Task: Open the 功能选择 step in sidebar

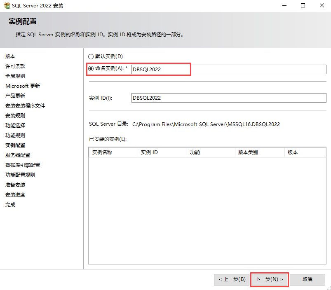Action: tap(15, 126)
